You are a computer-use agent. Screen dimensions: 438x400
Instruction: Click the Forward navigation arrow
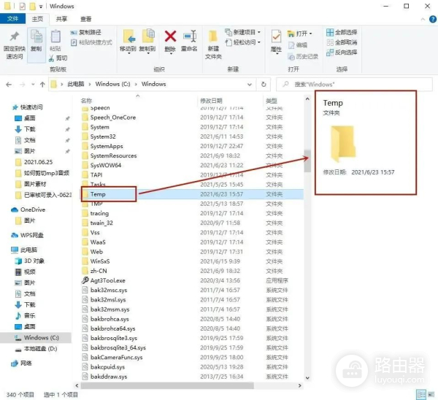tap(23, 85)
